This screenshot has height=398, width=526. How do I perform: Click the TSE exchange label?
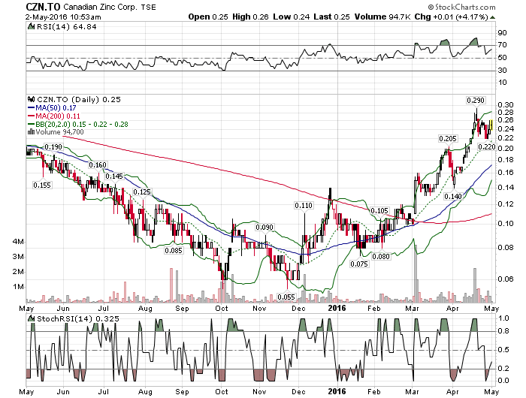[x=148, y=8]
